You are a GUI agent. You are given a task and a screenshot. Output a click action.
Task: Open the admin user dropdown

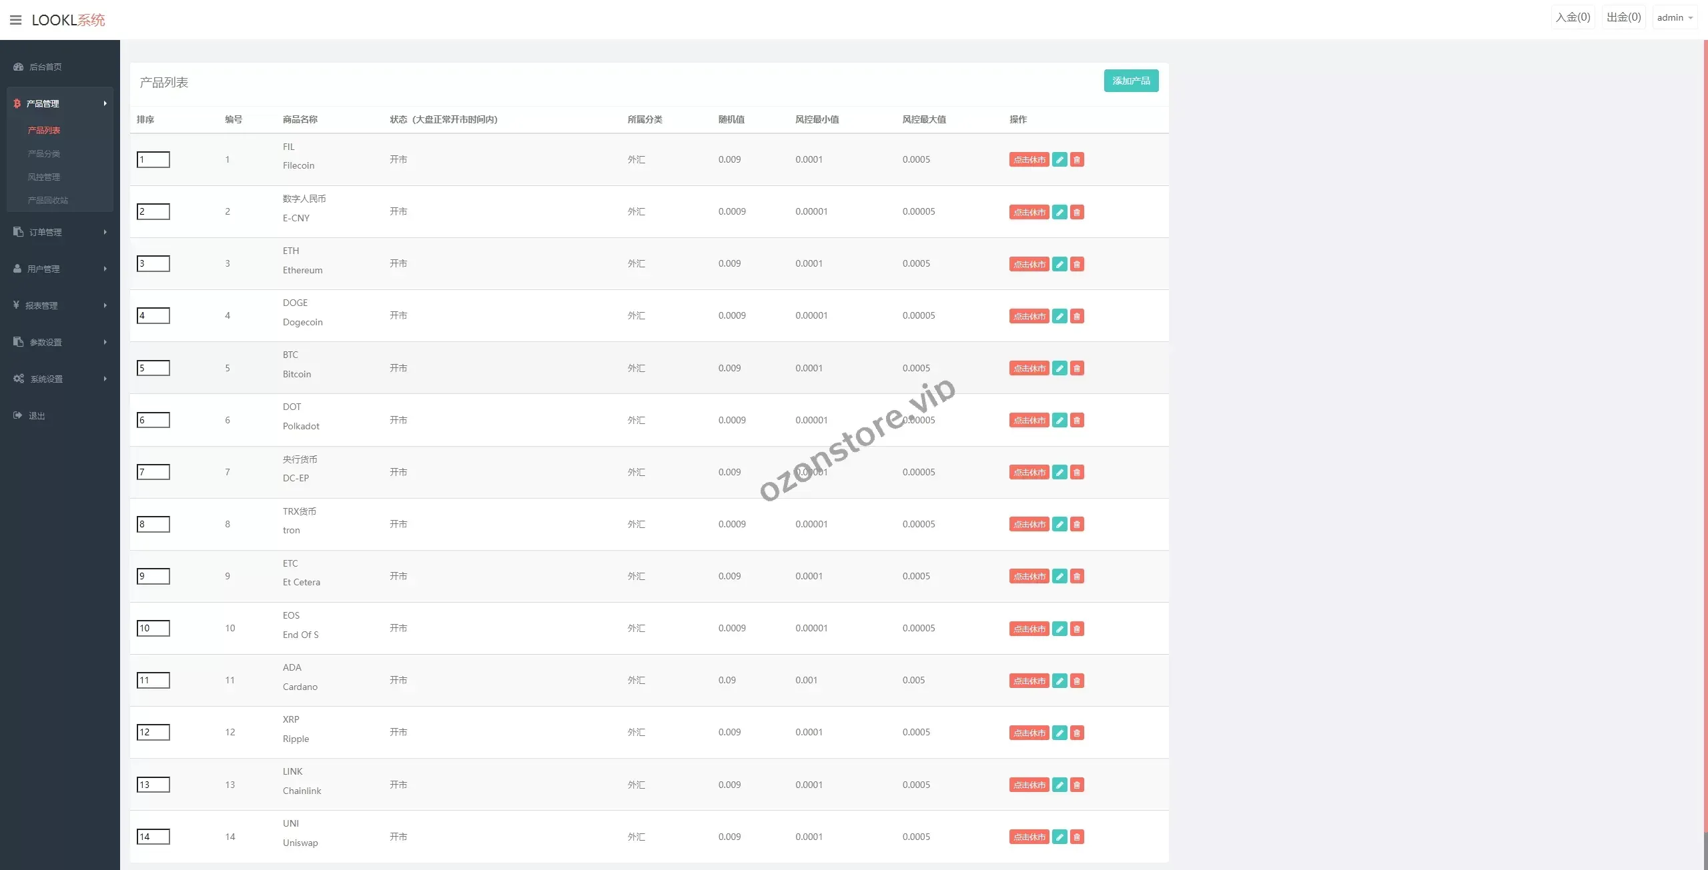(1675, 18)
